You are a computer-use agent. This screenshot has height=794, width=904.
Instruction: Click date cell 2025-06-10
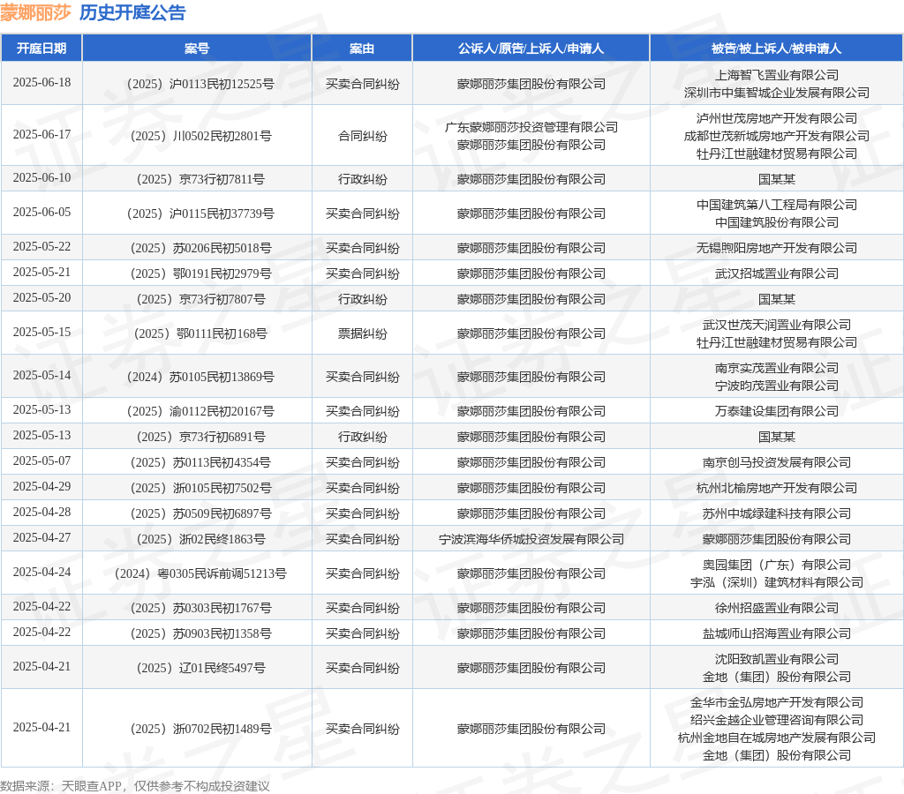tap(41, 177)
